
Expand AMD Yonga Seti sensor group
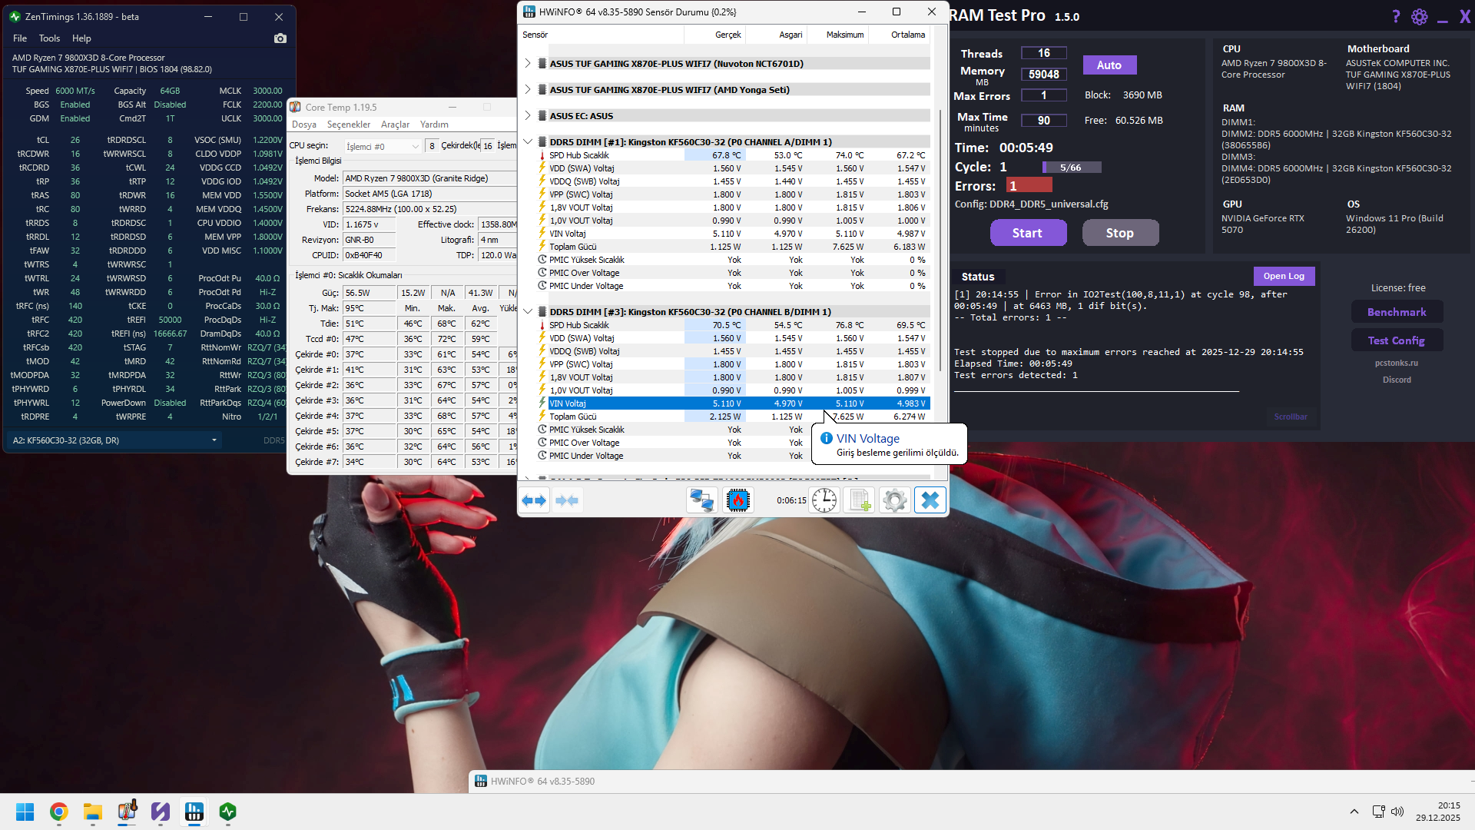point(528,89)
